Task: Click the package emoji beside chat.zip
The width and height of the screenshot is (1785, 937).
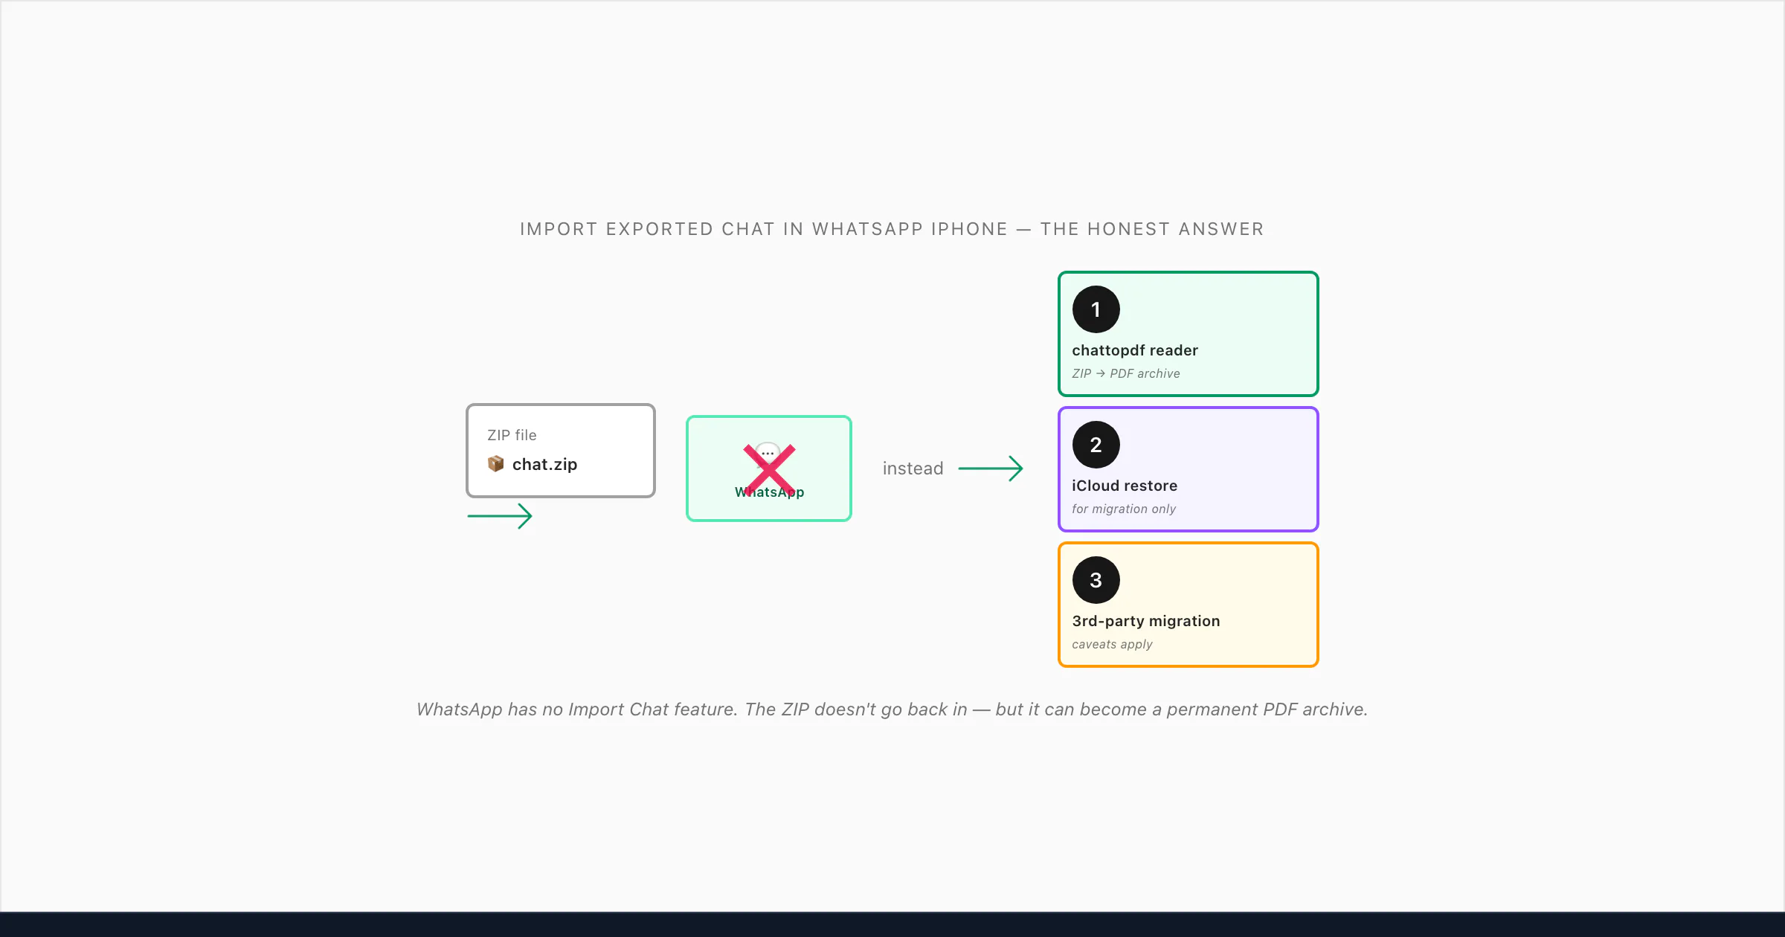Action: pyautogui.click(x=495, y=464)
